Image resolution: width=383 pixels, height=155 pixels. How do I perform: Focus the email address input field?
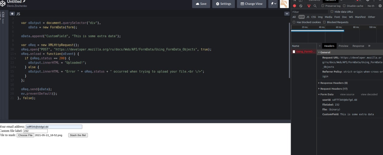point(54,127)
